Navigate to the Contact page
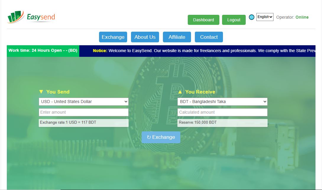The width and height of the screenshot is (322, 190). click(x=209, y=37)
